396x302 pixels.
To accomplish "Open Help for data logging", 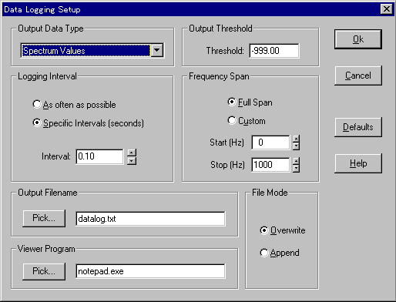I will [x=358, y=163].
